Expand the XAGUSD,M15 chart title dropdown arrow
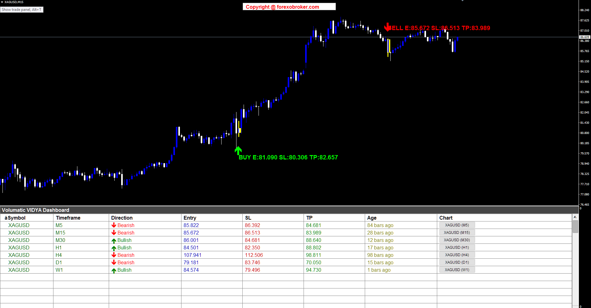591x308 pixels. [x=2, y=2]
